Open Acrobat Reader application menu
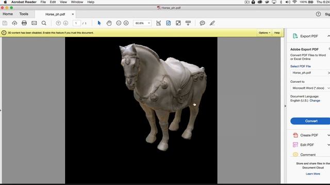 point(24,2)
